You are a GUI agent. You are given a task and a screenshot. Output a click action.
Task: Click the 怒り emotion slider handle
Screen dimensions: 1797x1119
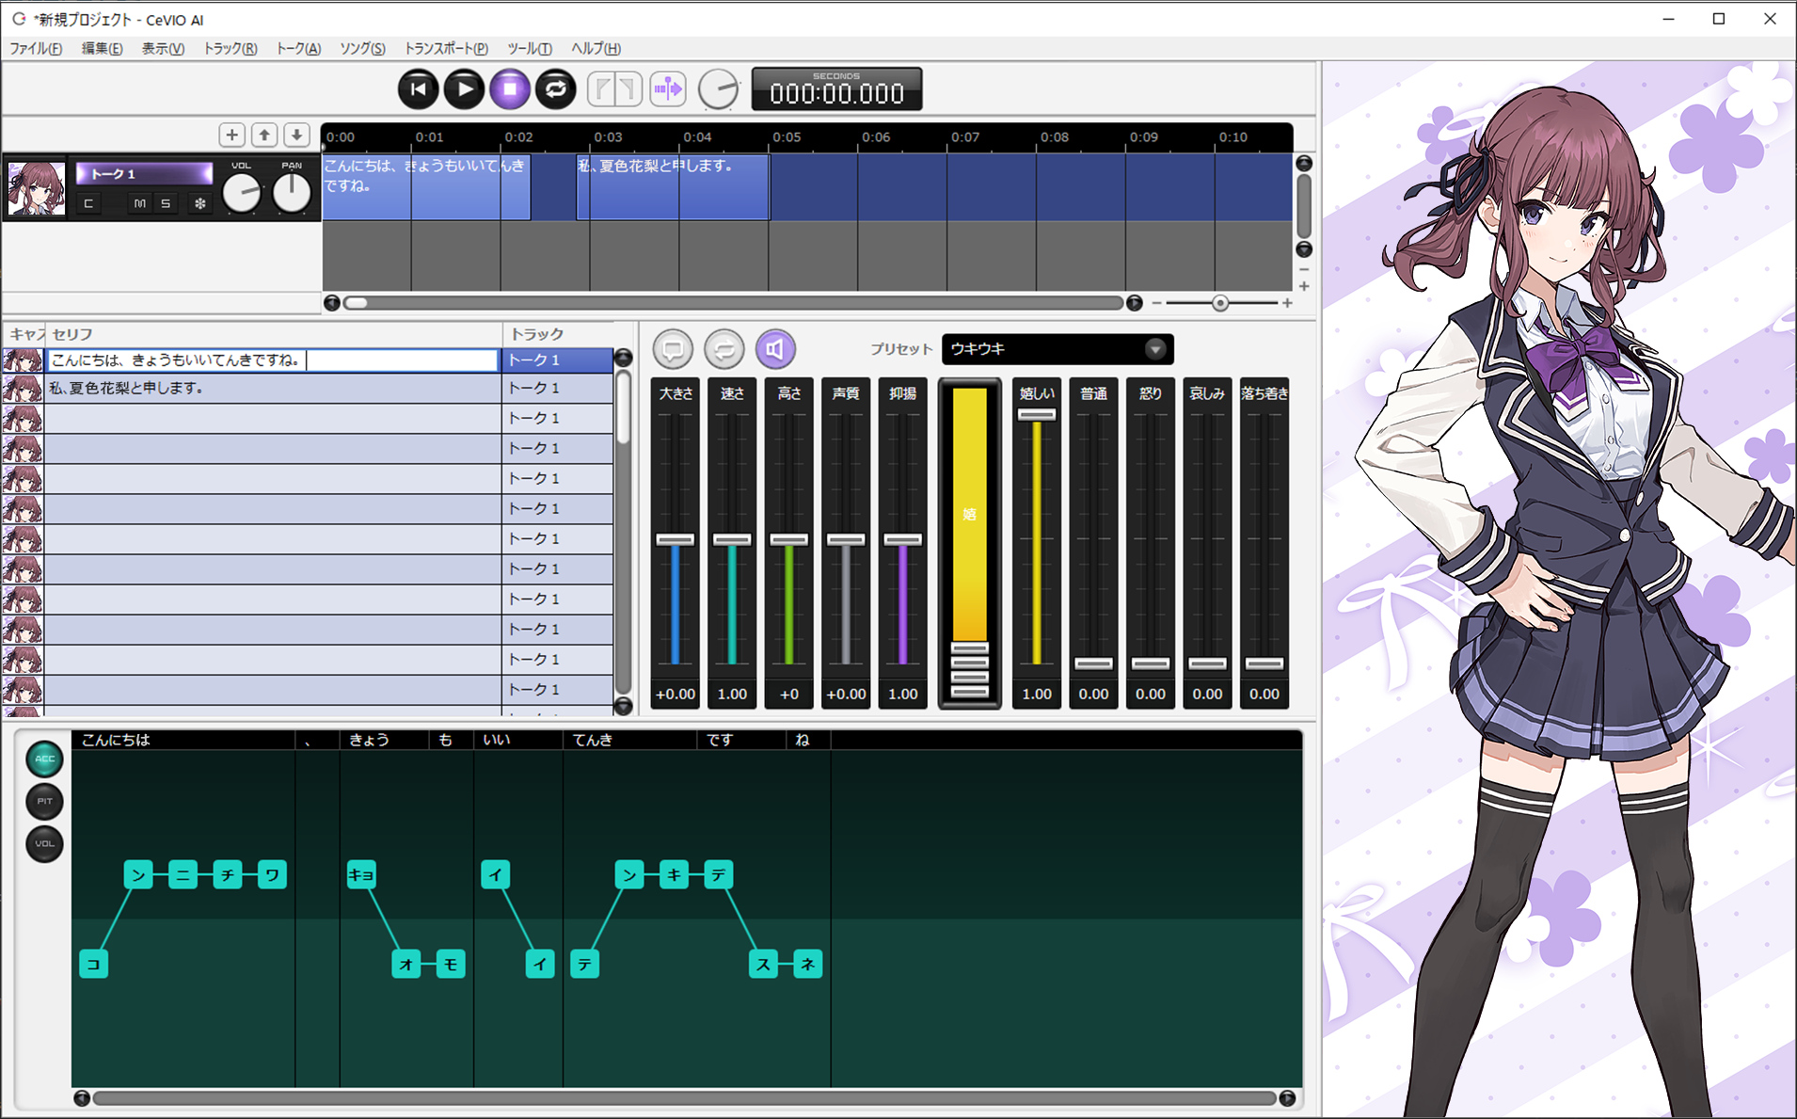tap(1151, 663)
